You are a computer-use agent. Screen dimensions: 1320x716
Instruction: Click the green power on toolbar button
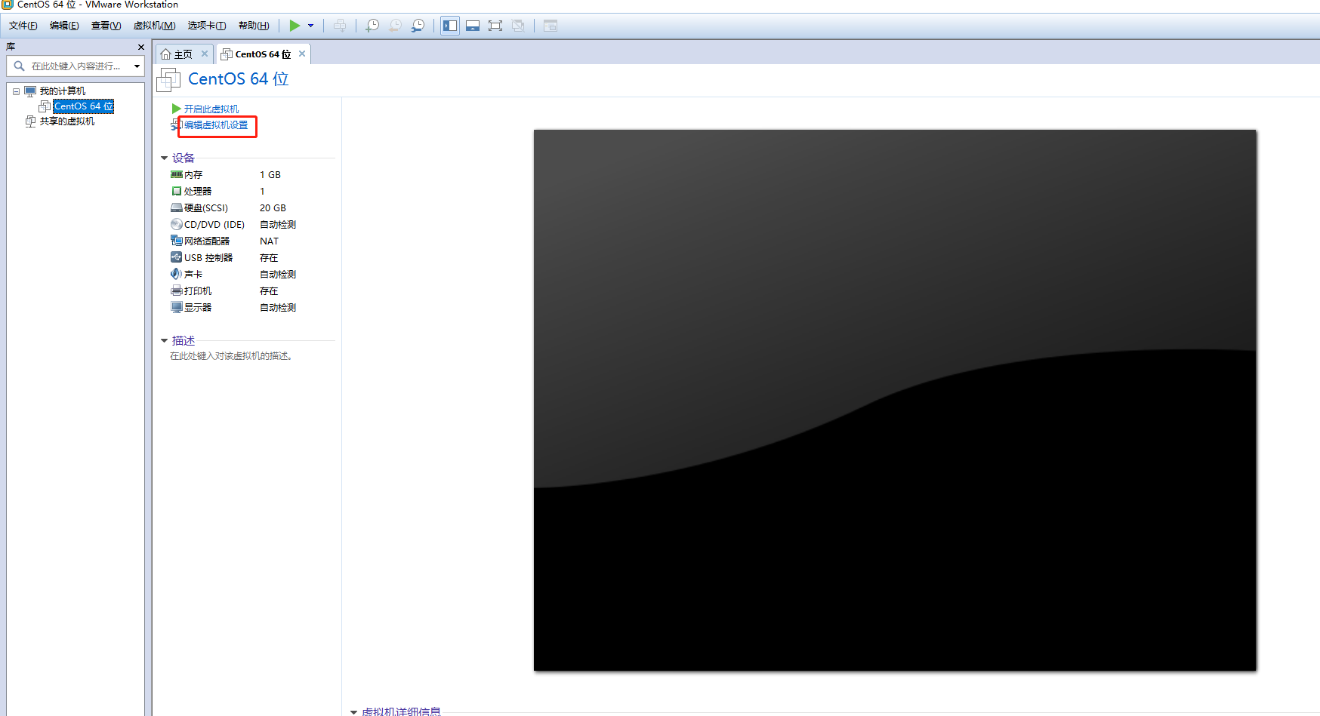point(295,26)
